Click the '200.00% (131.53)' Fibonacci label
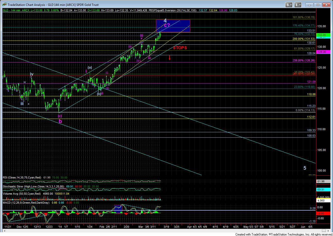 pos(304,39)
